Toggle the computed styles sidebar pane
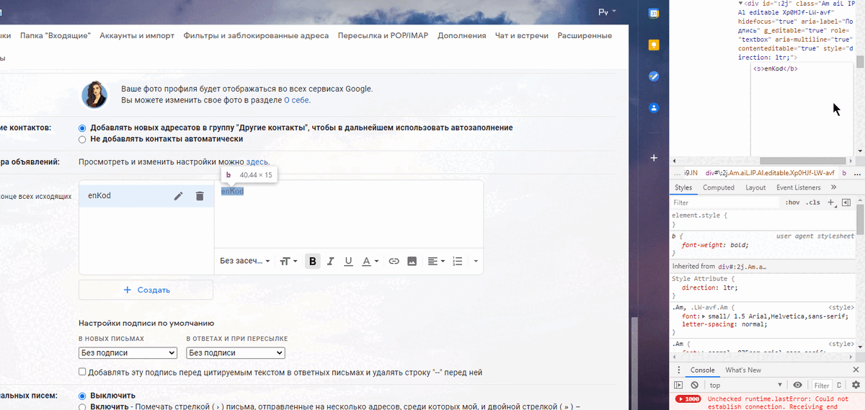Screen dimensions: 865x410 [846, 202]
